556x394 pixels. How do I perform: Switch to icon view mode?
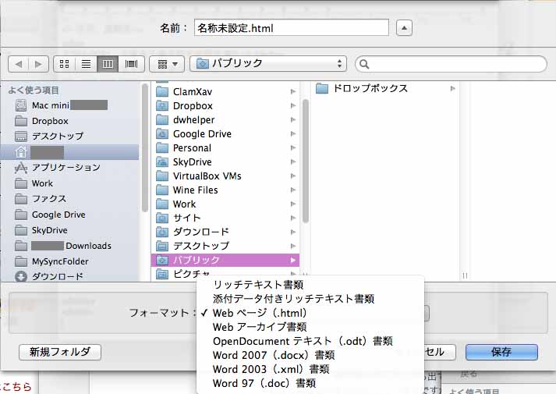coord(65,64)
